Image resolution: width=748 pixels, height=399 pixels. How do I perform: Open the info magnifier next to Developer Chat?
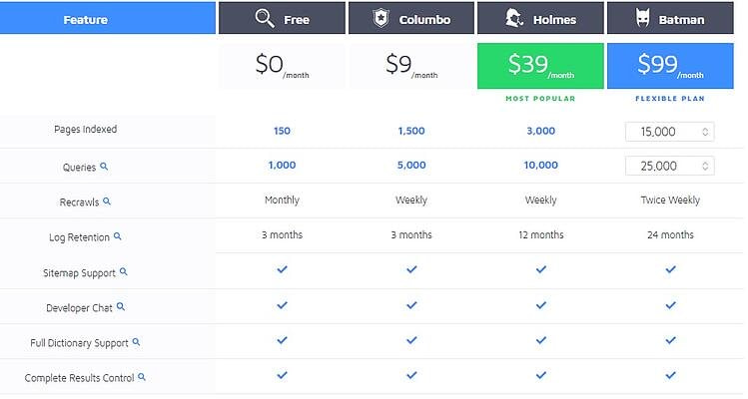121,306
